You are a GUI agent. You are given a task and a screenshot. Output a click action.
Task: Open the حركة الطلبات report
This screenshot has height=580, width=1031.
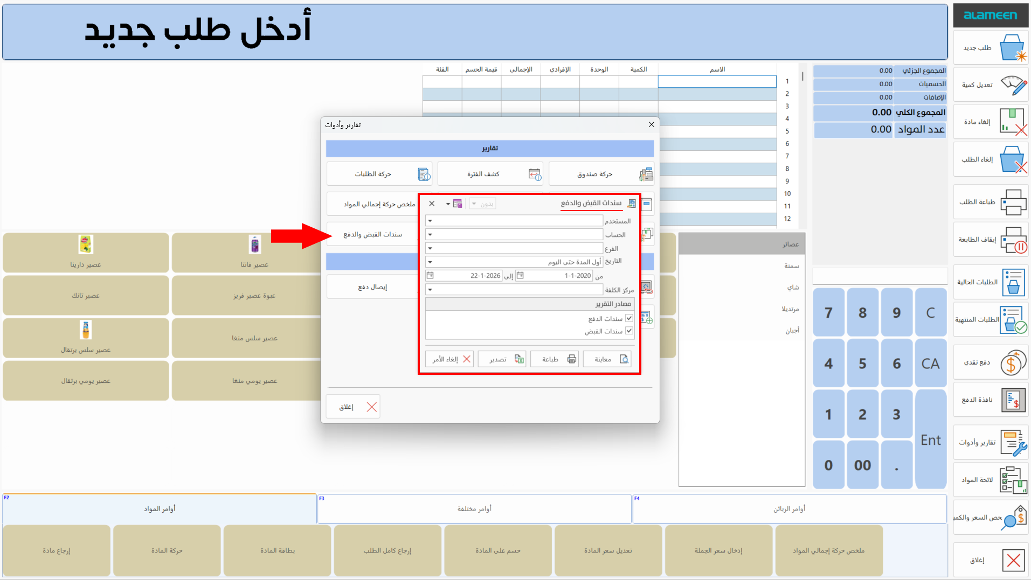coord(379,174)
